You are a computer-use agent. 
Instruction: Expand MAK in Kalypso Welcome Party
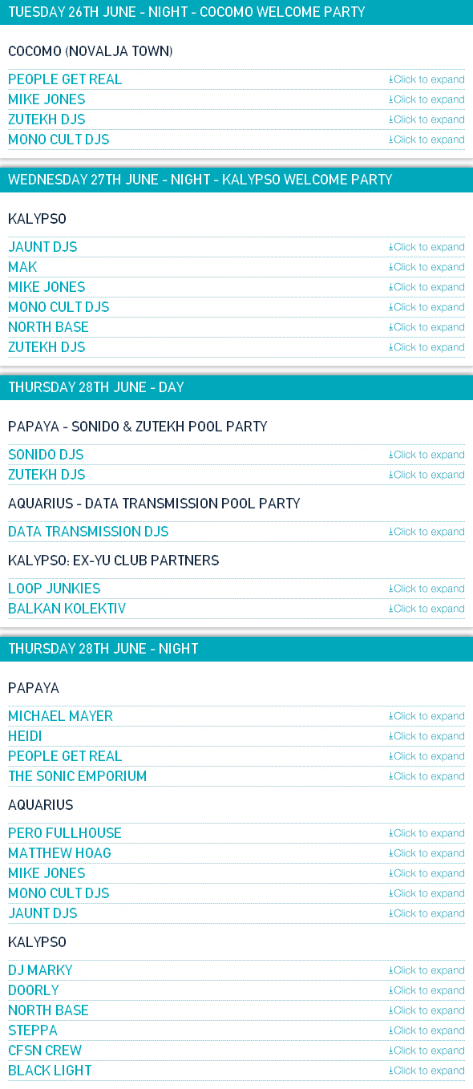[x=427, y=267]
